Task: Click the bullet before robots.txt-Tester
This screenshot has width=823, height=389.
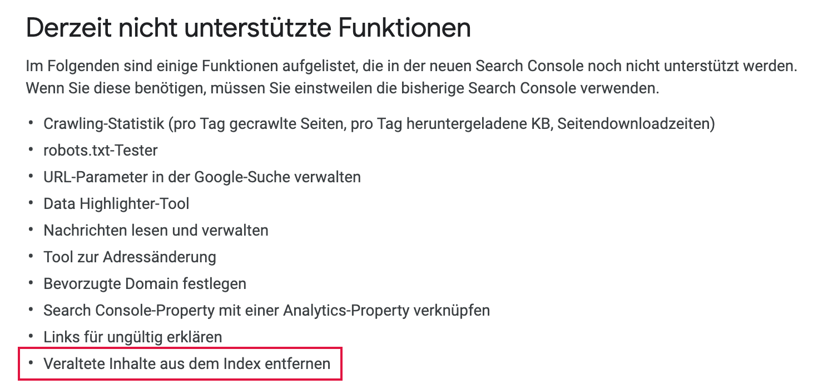Action: tap(31, 150)
